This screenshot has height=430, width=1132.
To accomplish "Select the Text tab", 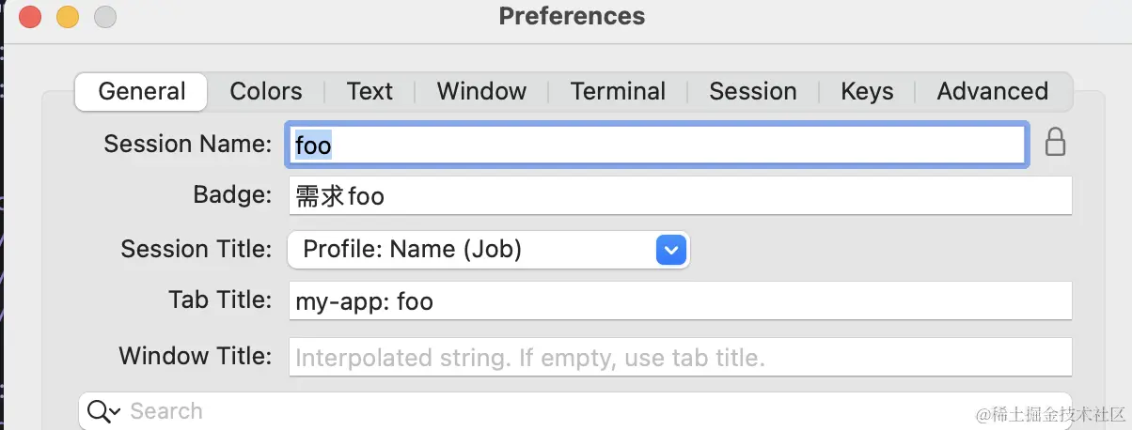I will tap(369, 91).
